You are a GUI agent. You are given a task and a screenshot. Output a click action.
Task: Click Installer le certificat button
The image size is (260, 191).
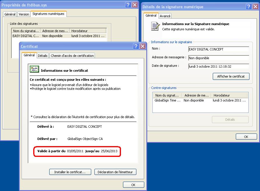70,172
